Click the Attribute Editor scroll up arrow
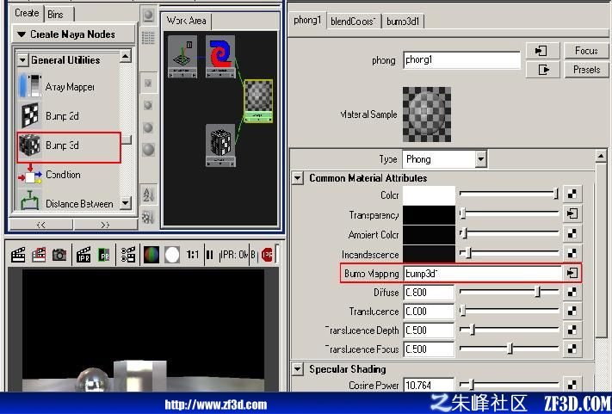This screenshot has width=612, height=414. (x=601, y=157)
